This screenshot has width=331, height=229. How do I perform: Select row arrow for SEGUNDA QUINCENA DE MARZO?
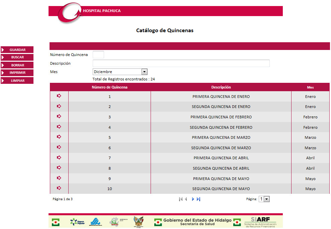click(59, 147)
